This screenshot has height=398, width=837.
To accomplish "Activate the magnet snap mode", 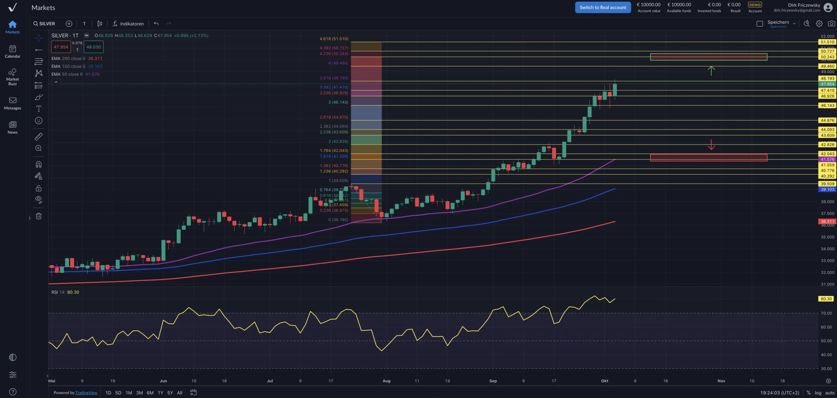I will 39,164.
